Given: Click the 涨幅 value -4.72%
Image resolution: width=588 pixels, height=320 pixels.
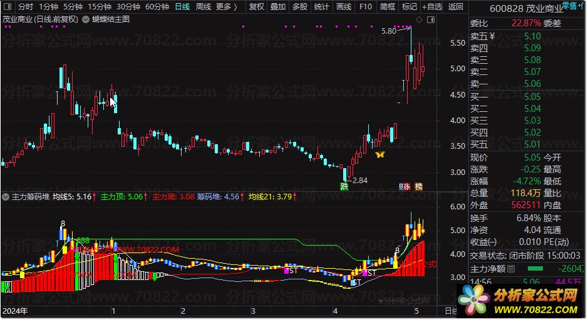Looking at the screenshot, I should 527,181.
